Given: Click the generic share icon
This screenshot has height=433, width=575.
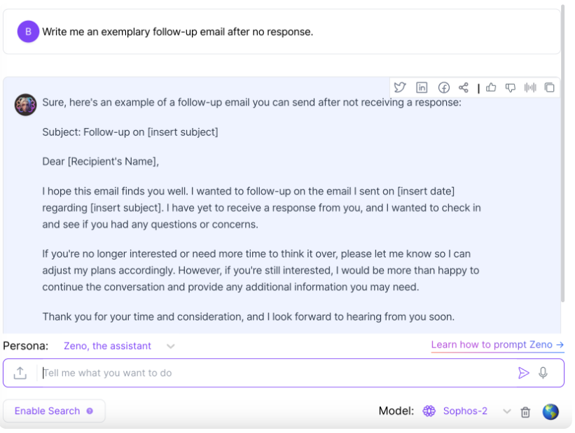Looking at the screenshot, I should pyautogui.click(x=464, y=87).
